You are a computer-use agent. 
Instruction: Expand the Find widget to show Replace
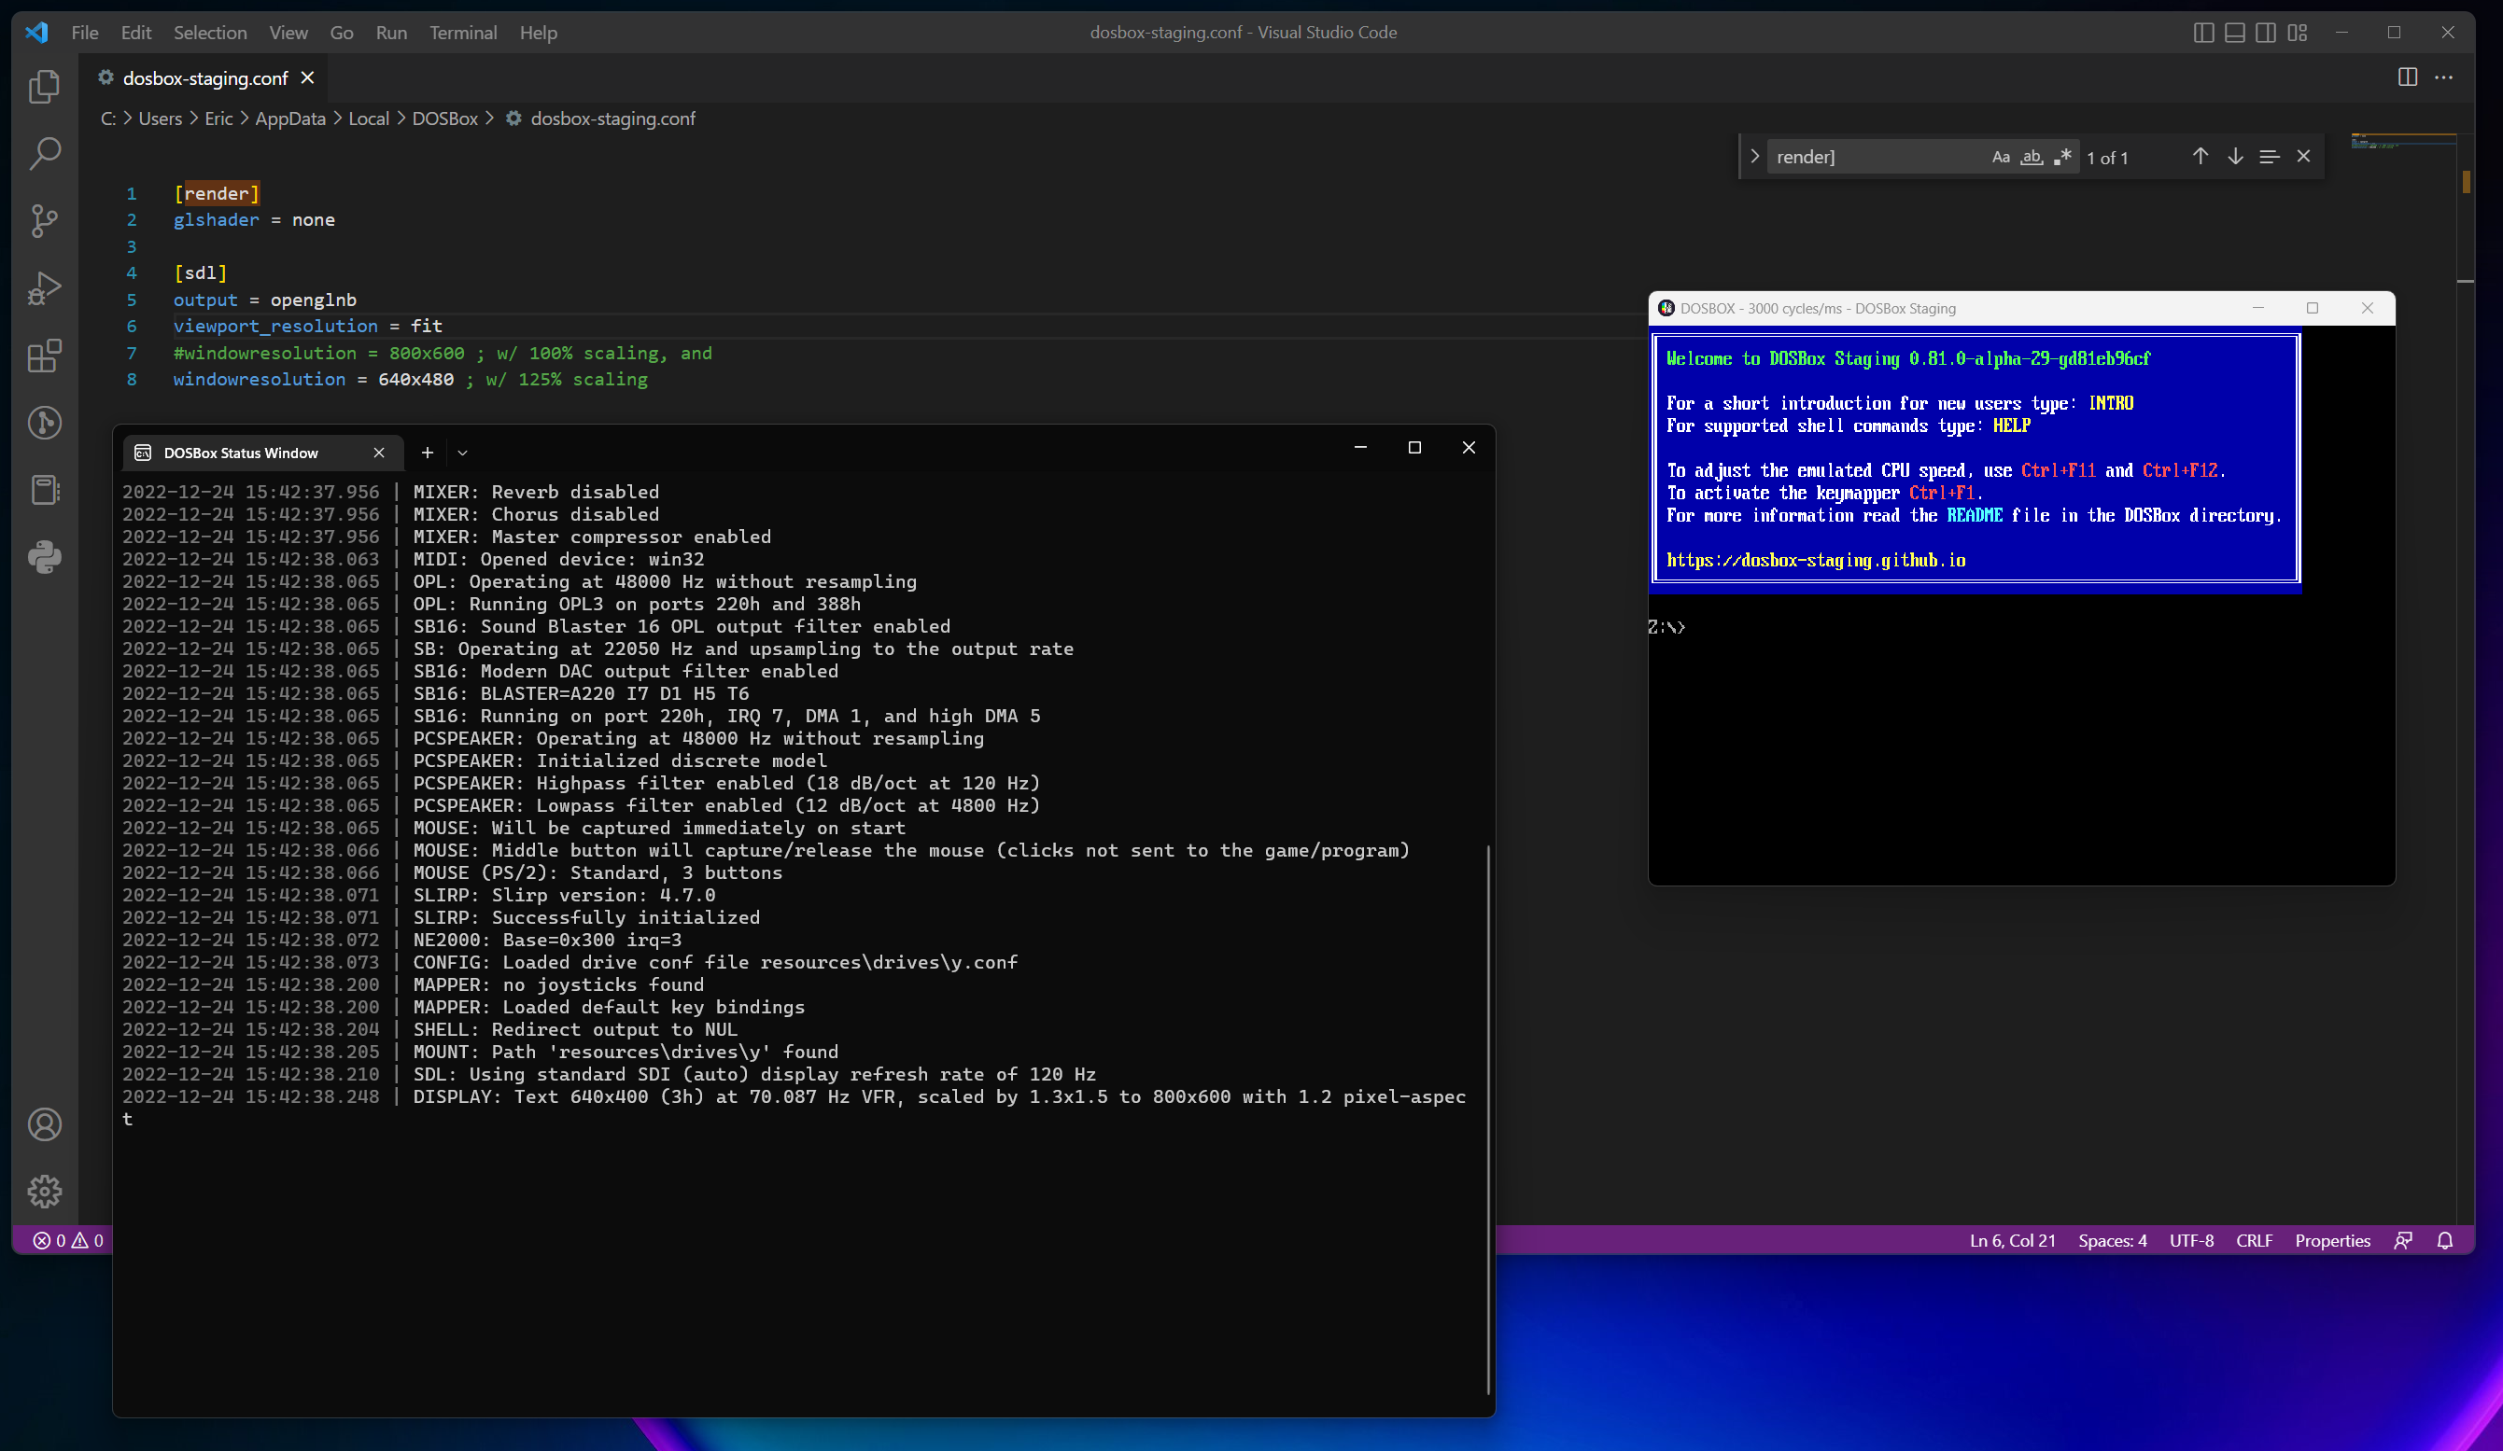coord(1755,156)
